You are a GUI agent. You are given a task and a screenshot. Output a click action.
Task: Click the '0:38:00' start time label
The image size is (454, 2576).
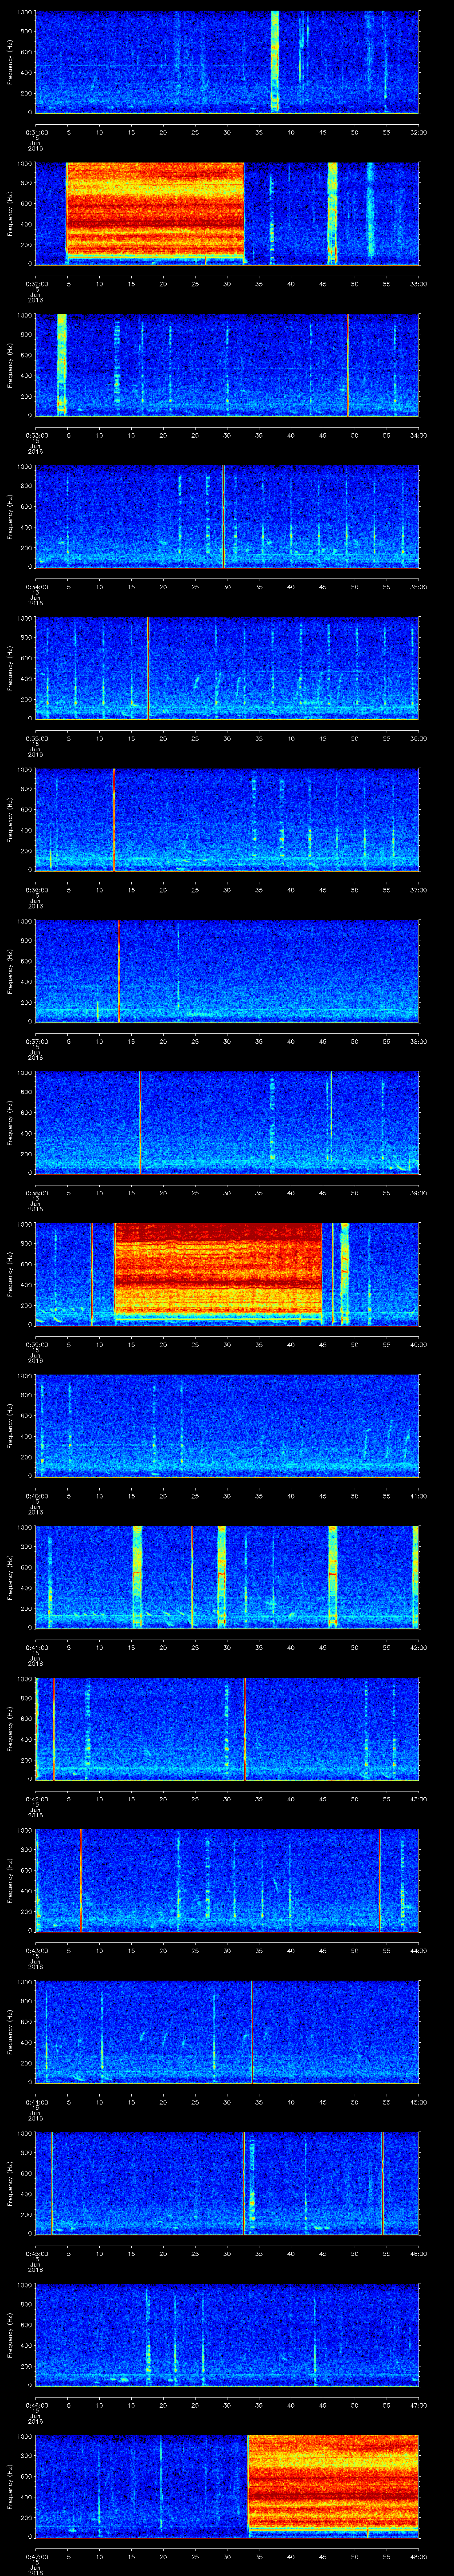[36, 1192]
